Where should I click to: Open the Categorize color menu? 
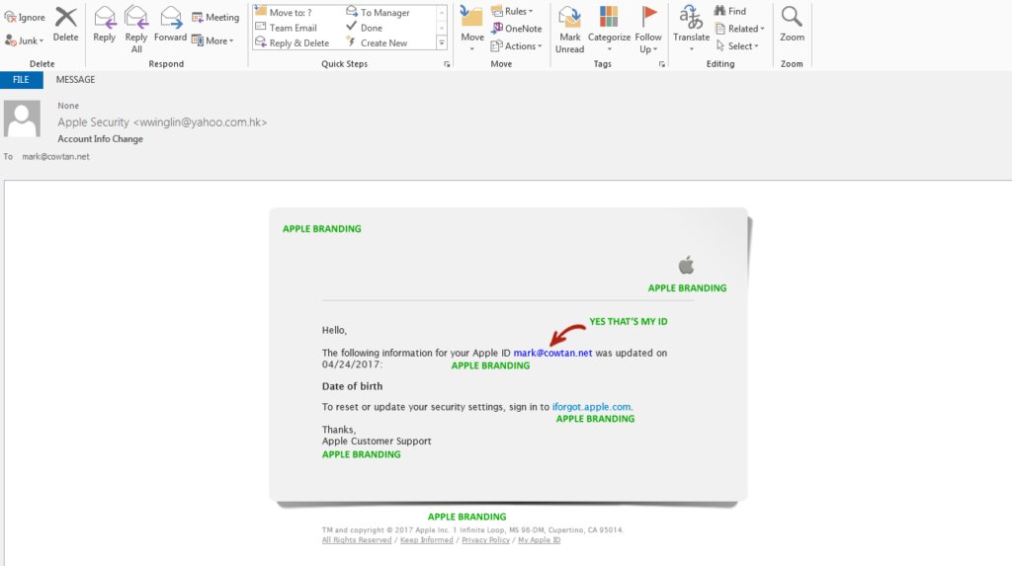coord(609,30)
